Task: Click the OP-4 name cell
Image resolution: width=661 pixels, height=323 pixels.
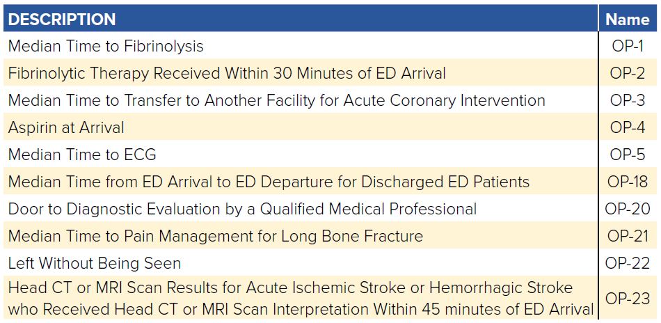Action: coord(628,127)
